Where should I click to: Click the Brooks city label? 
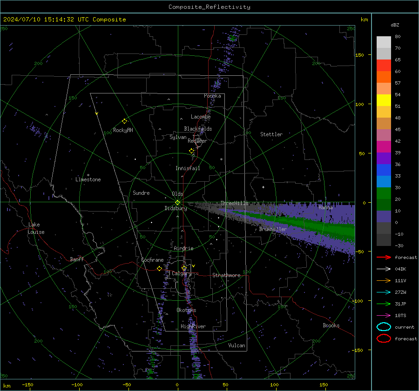coord(331,325)
